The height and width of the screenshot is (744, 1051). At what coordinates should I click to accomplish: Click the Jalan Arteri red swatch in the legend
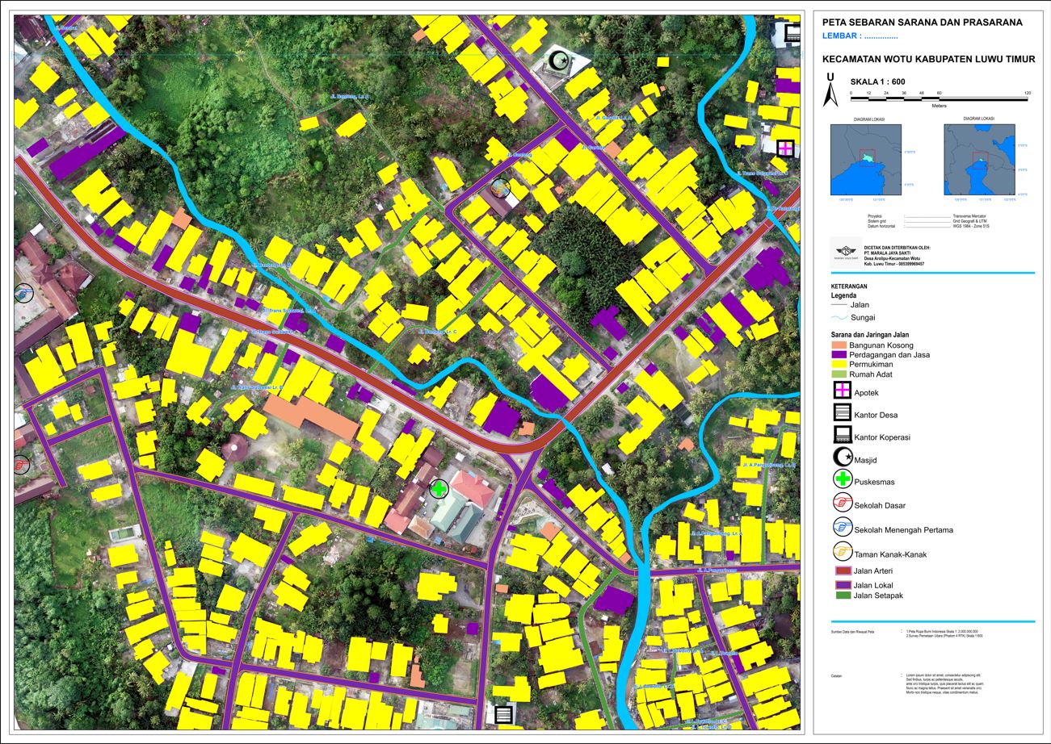pyautogui.click(x=843, y=571)
